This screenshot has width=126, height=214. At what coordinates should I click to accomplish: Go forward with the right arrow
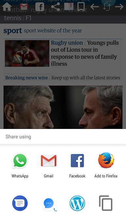119,7
